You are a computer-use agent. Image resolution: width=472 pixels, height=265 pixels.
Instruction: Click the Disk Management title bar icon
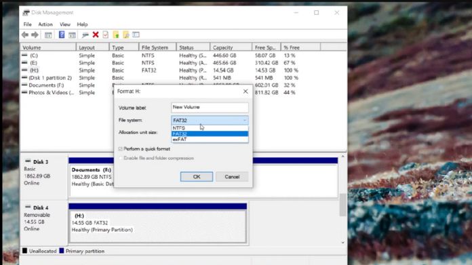click(26, 13)
